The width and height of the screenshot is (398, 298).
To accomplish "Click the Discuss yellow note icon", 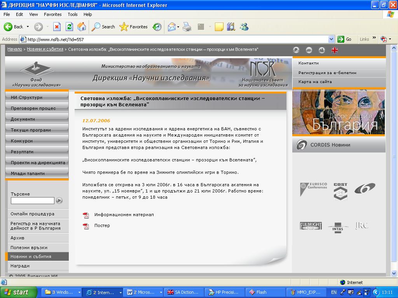I will [219, 27].
